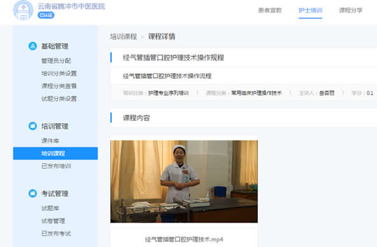
Task: Click the hospital logo icon
Action: coord(23,10)
